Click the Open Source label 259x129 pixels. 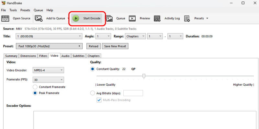[x=22, y=18]
